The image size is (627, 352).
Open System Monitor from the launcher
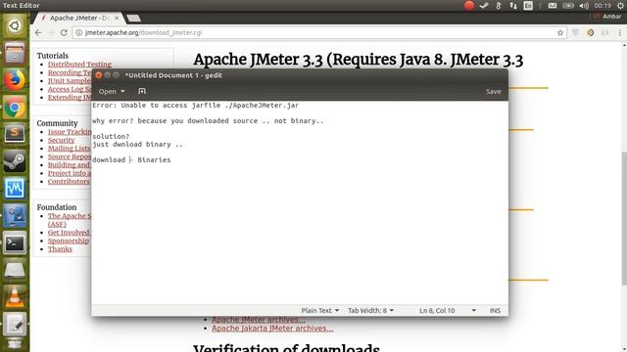click(15, 189)
